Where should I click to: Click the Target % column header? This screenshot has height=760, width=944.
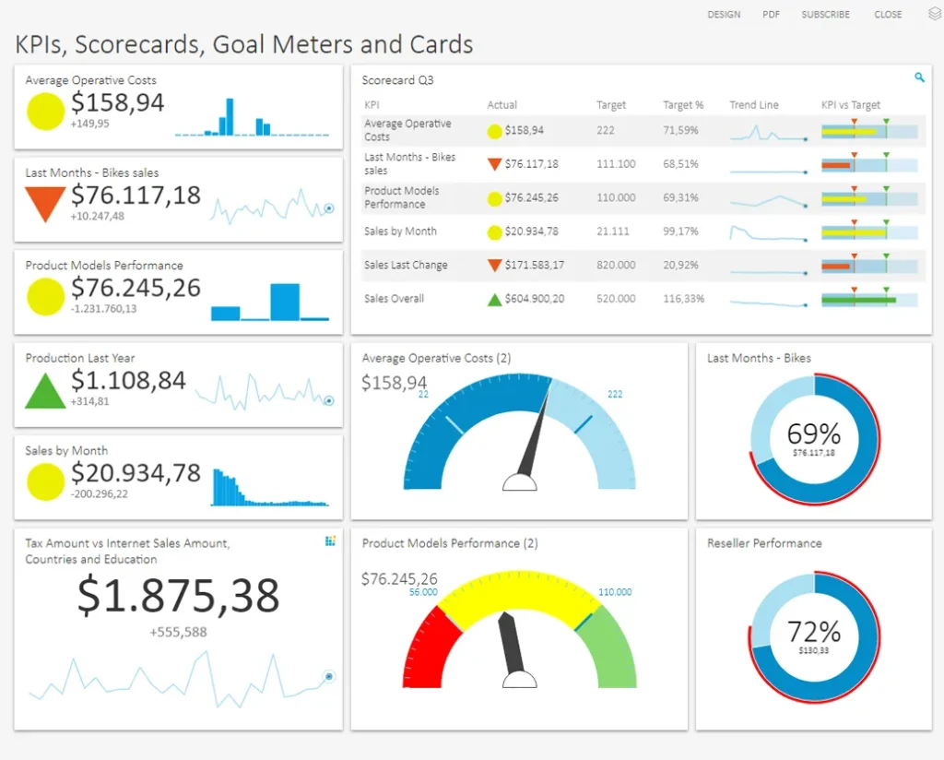[683, 105]
